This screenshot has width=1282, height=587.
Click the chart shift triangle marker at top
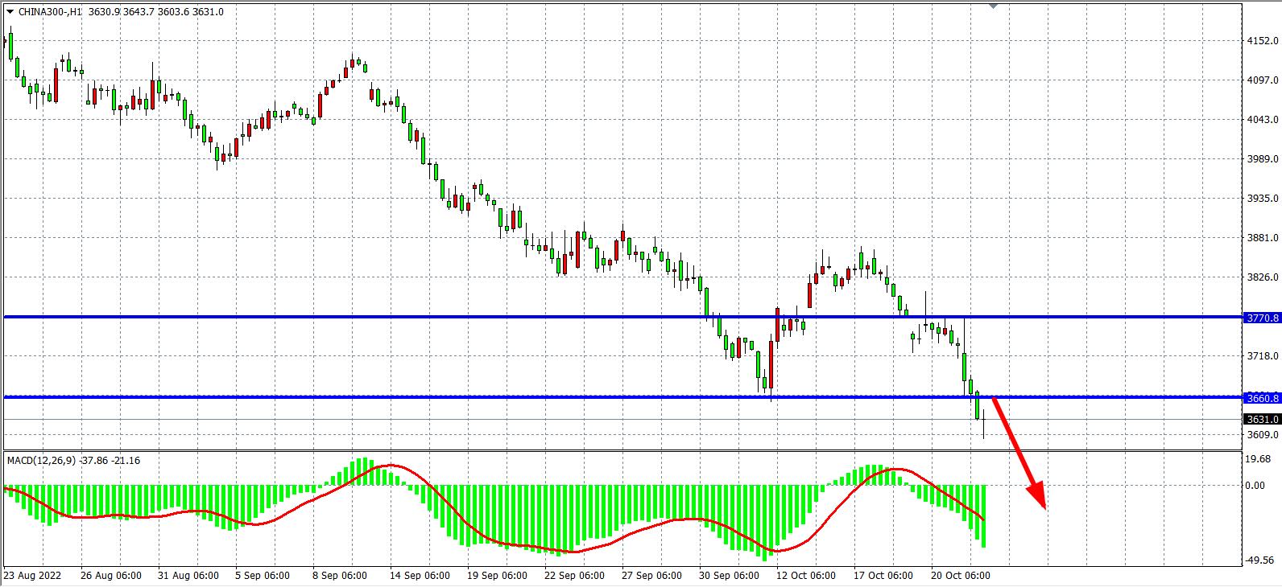(993, 5)
